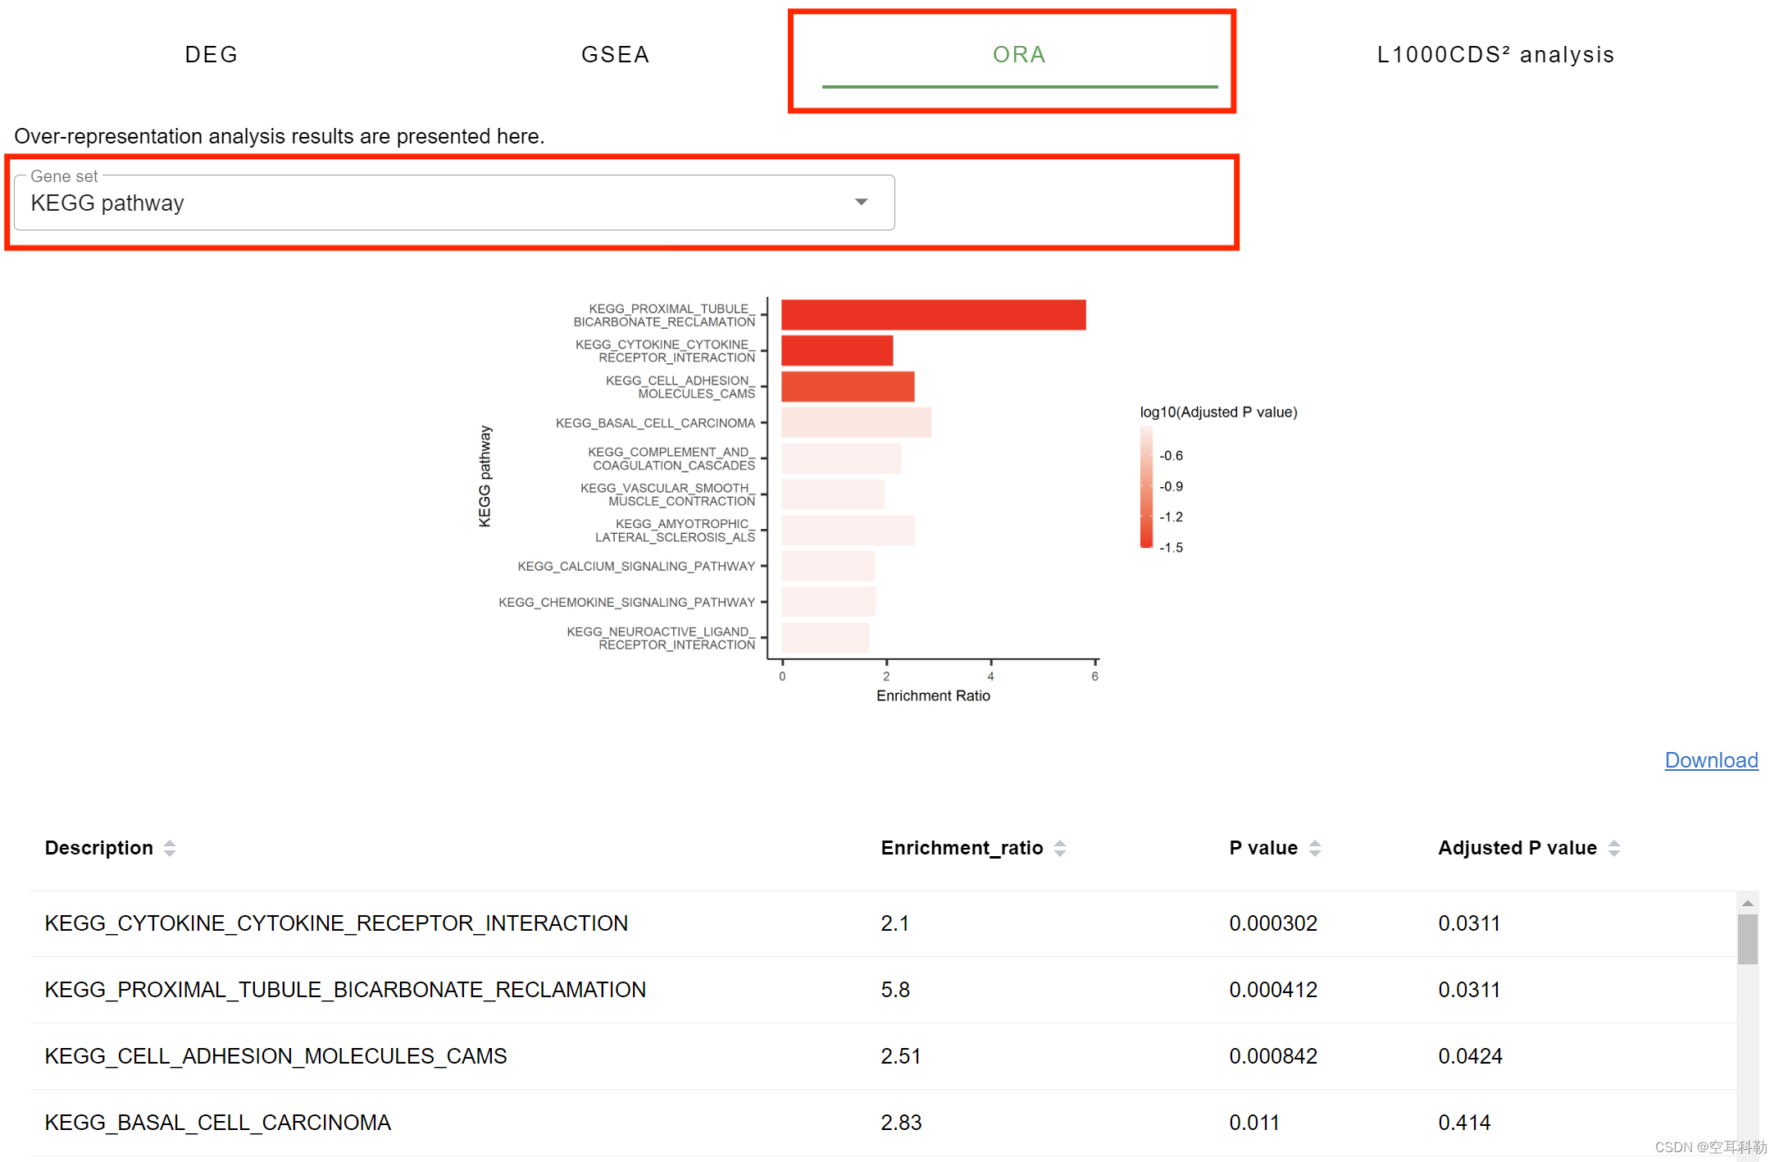Click the Download link

click(1711, 760)
